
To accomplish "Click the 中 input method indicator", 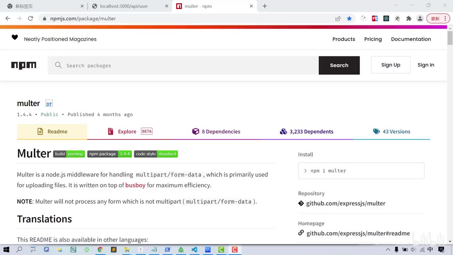I will coord(430,250).
